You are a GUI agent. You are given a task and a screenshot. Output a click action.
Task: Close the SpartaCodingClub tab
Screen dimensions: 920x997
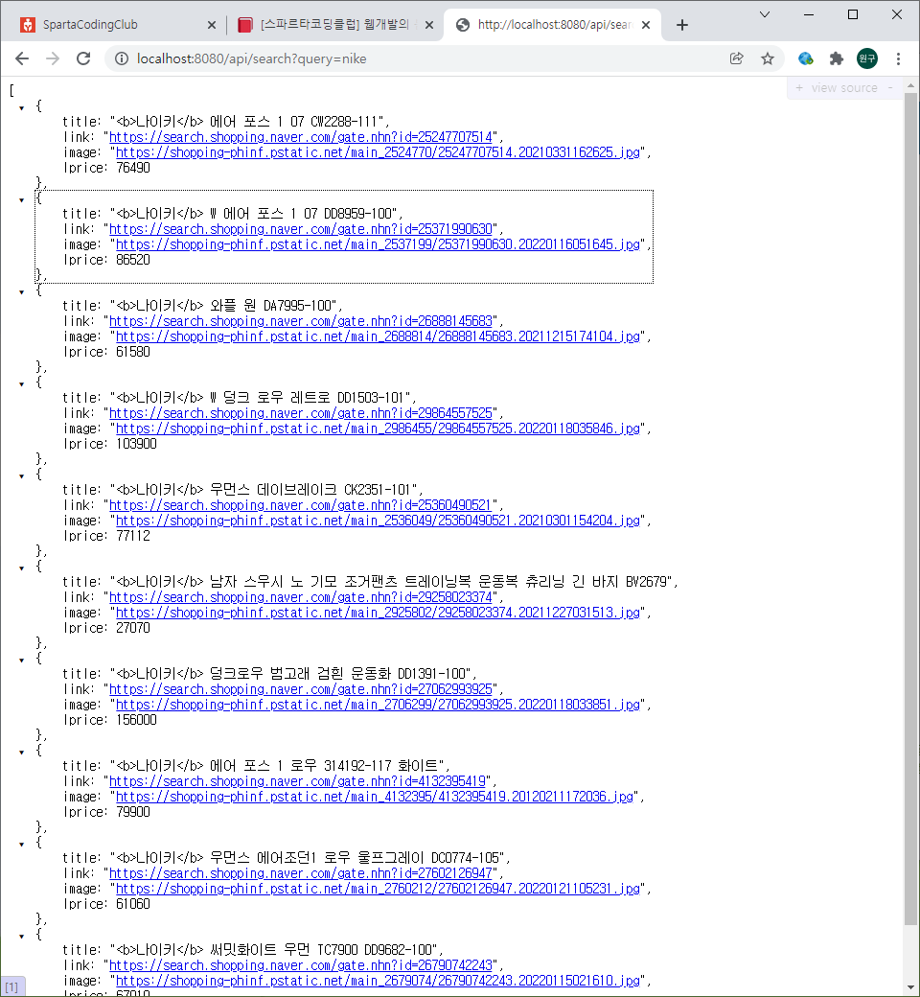pyautogui.click(x=212, y=25)
